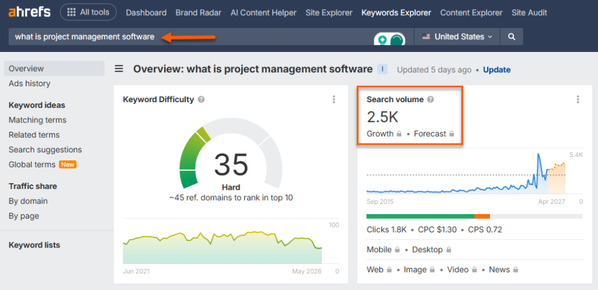Image resolution: width=598 pixels, height=290 pixels.
Task: Click the locked Mobile filter
Action: 383,250
